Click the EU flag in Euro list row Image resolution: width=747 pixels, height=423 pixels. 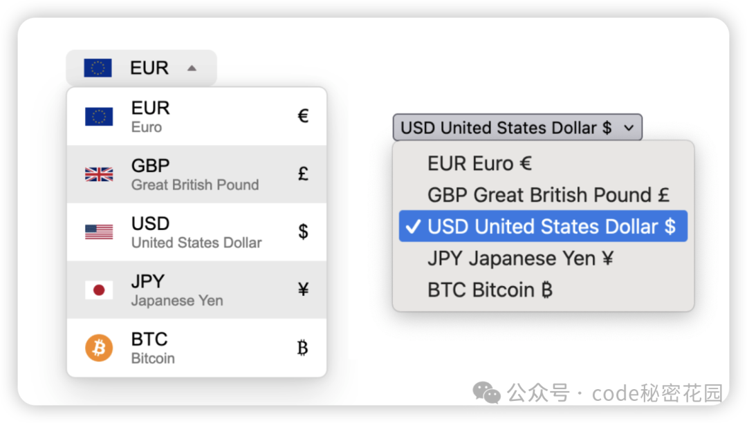99,116
